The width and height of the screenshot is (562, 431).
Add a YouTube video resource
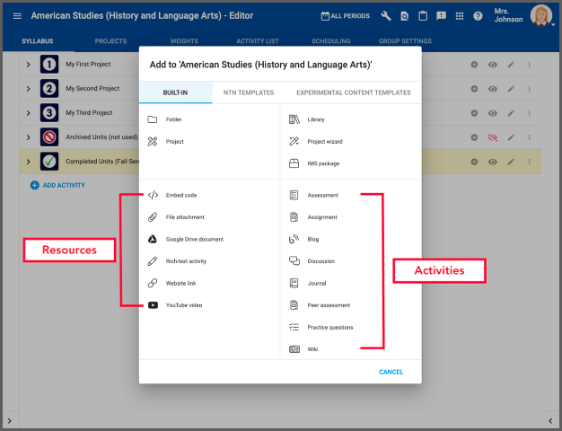pos(183,304)
